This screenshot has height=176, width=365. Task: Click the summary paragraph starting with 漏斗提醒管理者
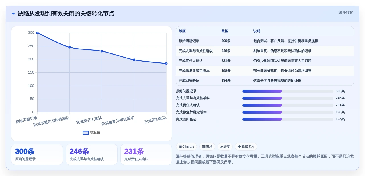click(265, 159)
